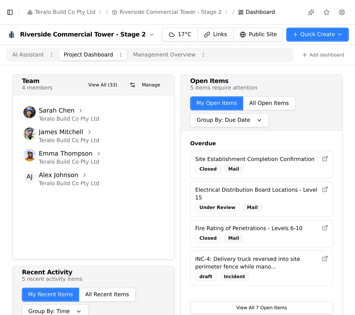This screenshot has width=355, height=315.
Task: Click the building project icon beside the title
Action: (x=12, y=34)
